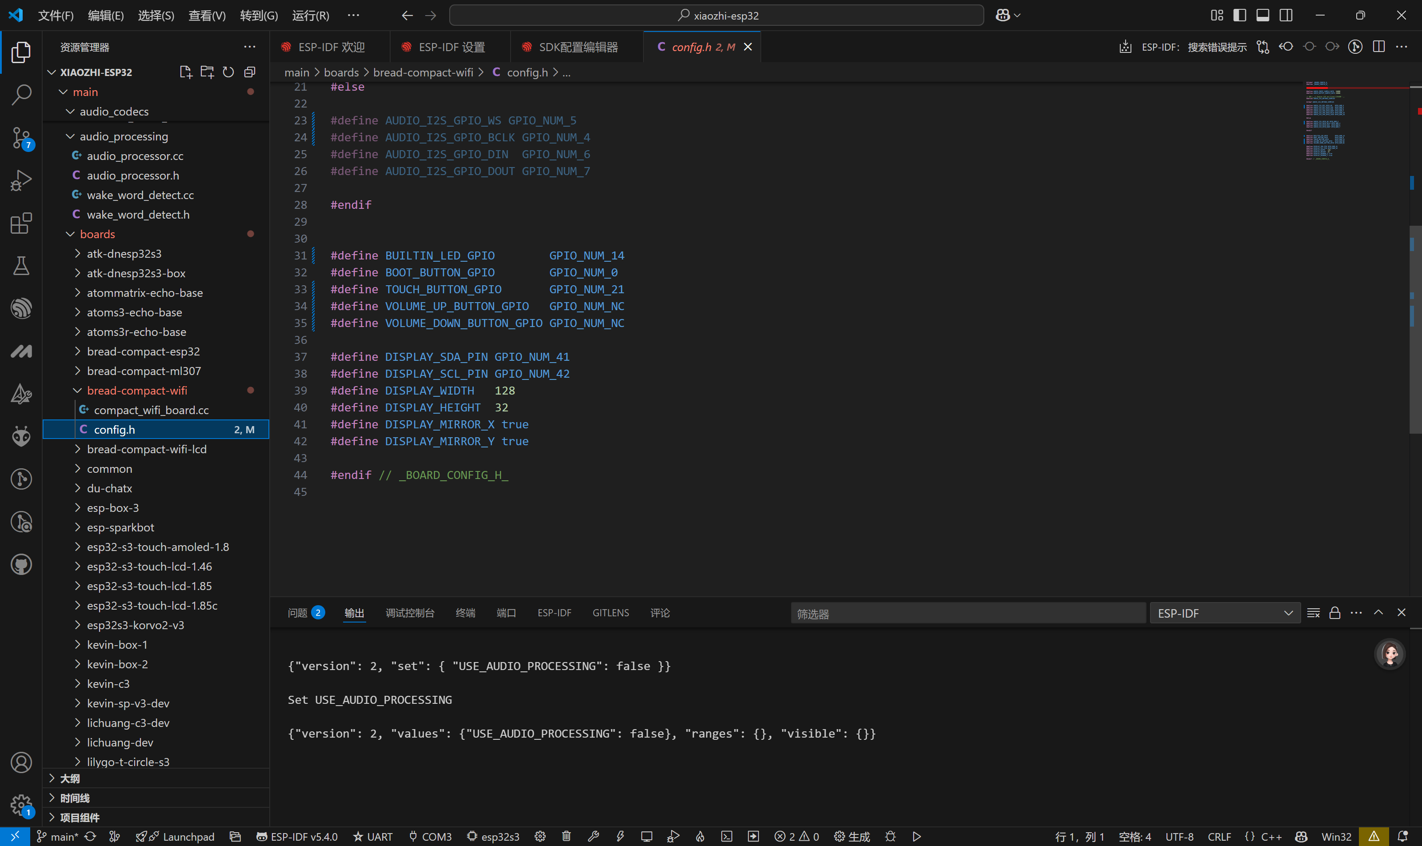Click the lightning flash device icon in status bar
1422x846 pixels.
620,836
